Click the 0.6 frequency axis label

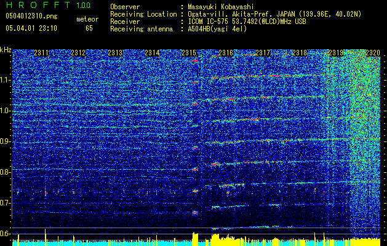tap(6, 234)
